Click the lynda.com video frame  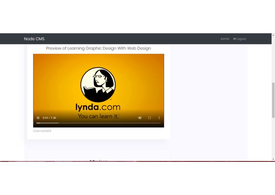click(x=99, y=90)
